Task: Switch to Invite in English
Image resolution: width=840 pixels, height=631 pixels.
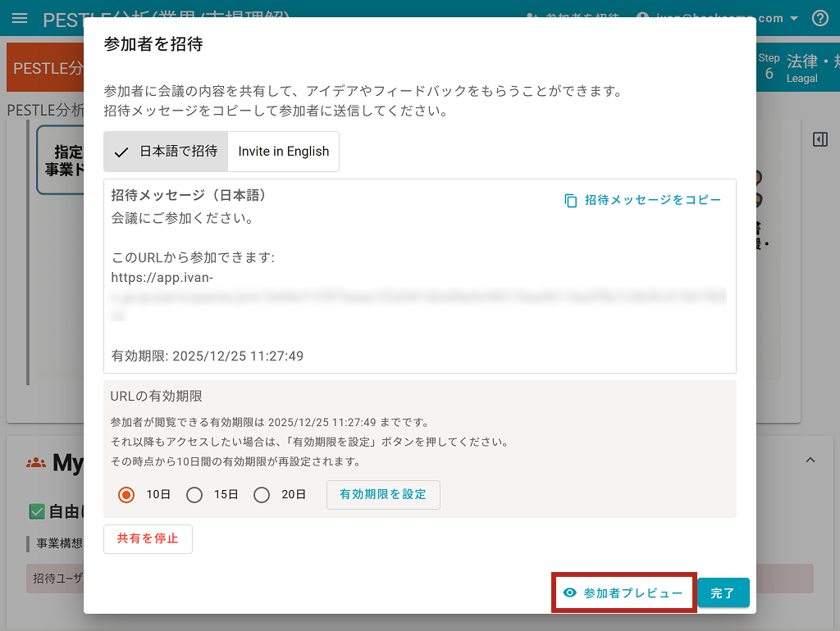Action: point(283,152)
